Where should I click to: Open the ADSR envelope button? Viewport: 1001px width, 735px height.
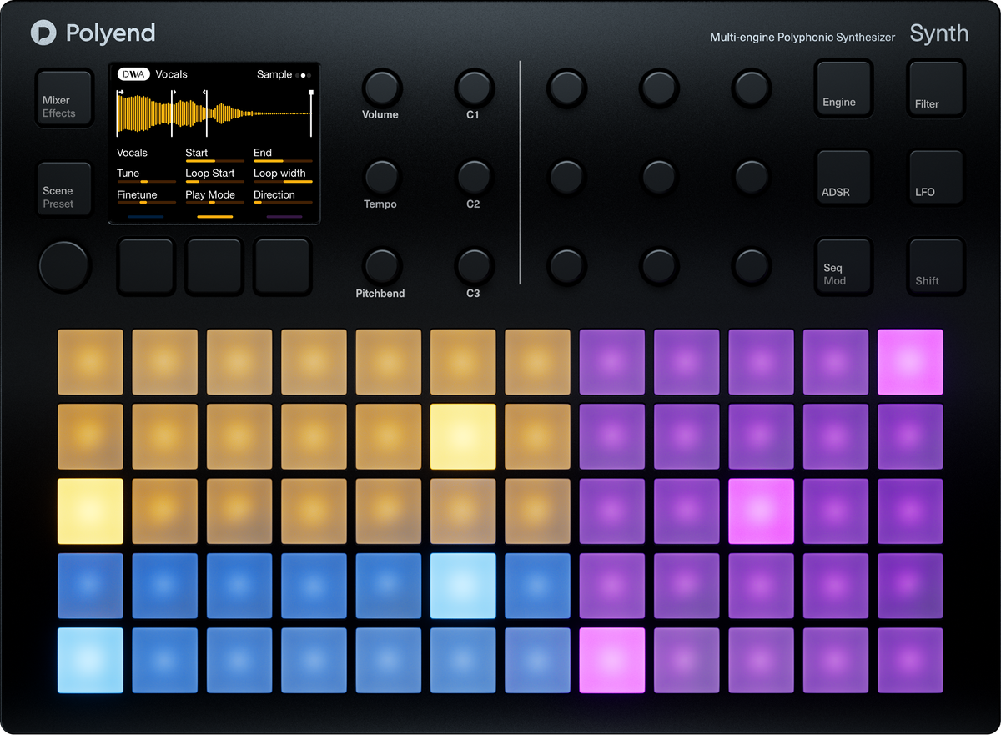click(x=843, y=178)
